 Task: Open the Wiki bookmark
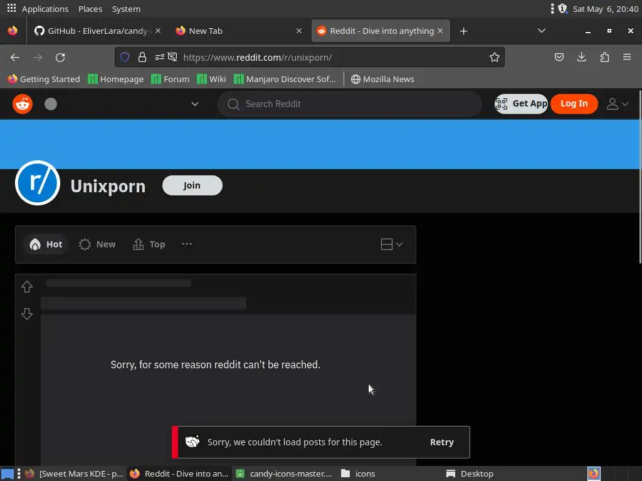point(211,79)
